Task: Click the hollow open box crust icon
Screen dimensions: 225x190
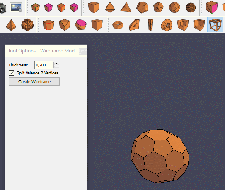Action: pyautogui.click(x=199, y=25)
